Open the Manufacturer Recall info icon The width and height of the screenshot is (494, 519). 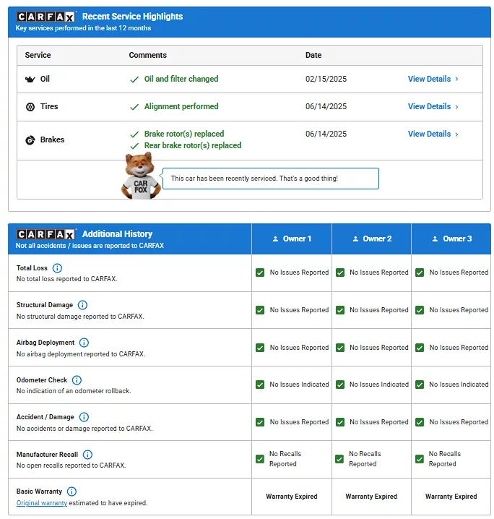[87, 455]
